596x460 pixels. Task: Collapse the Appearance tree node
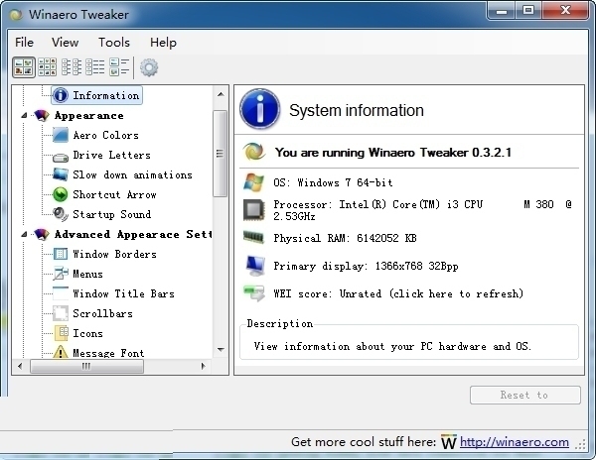(24, 115)
